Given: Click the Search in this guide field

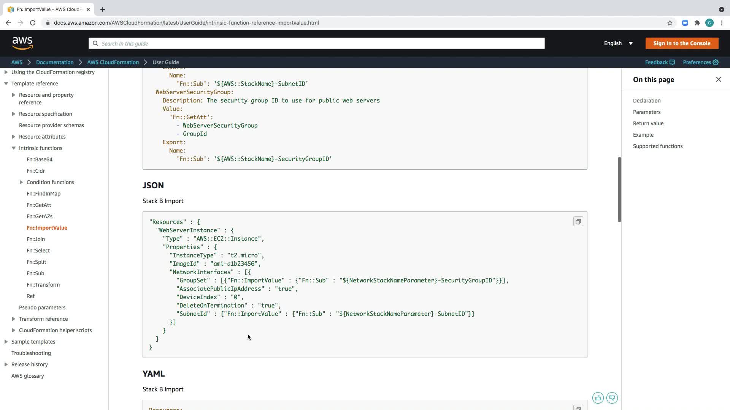Looking at the screenshot, I should pos(316,43).
